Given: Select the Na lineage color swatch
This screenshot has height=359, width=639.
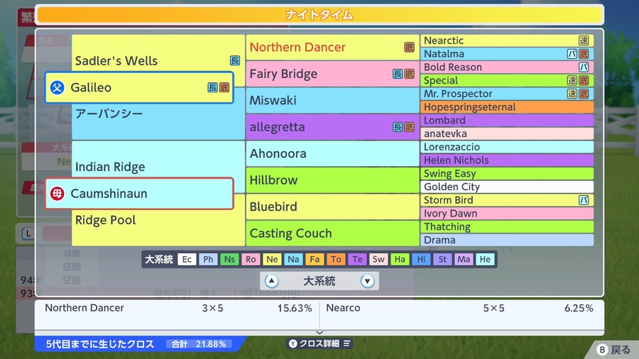Looking at the screenshot, I should pos(293,259).
